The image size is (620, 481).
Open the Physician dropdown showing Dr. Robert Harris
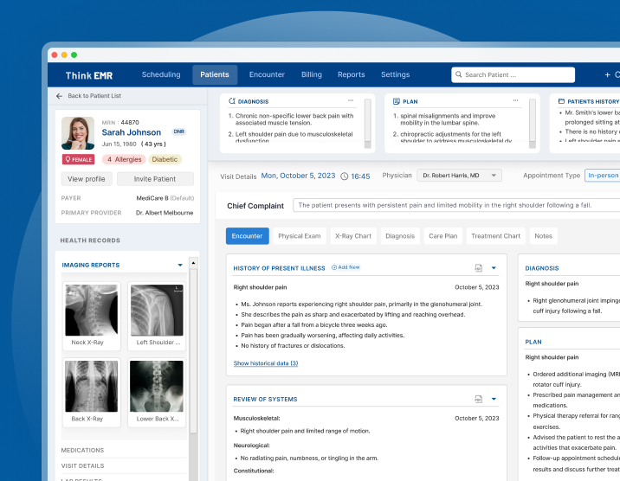pos(459,176)
